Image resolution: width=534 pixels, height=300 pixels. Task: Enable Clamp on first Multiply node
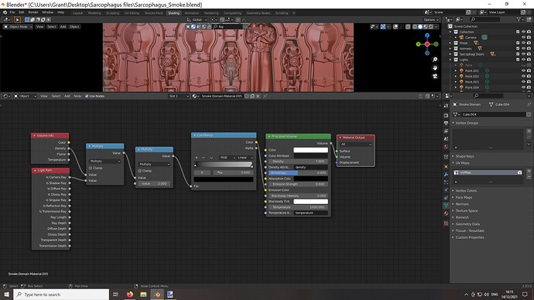[x=91, y=168]
